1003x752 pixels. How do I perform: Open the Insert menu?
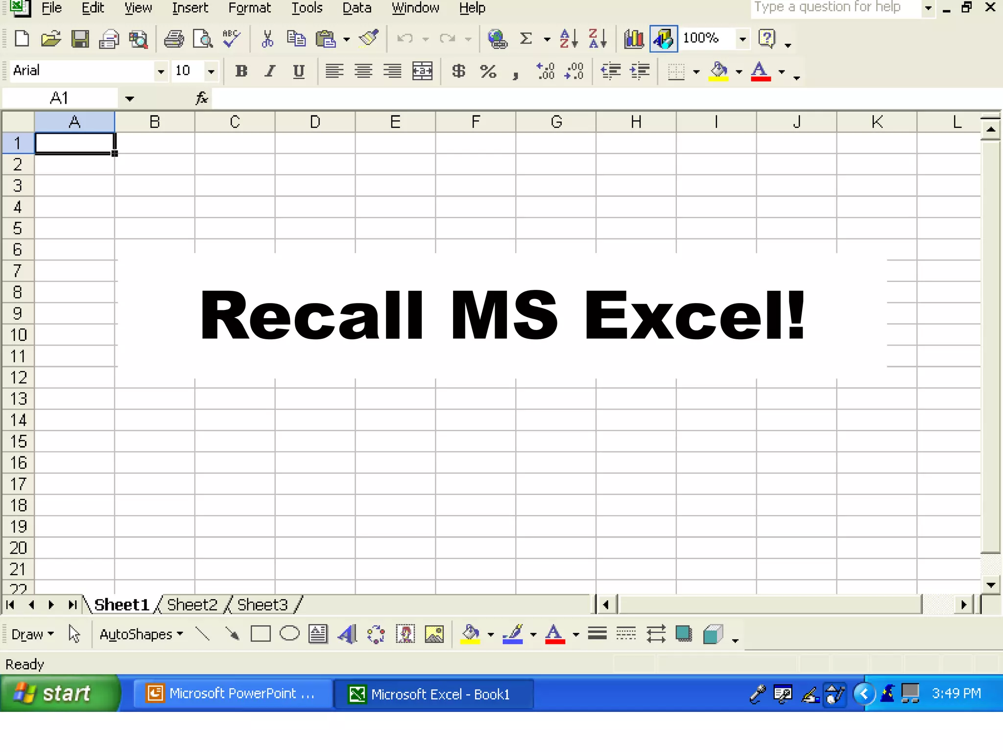pos(190,8)
